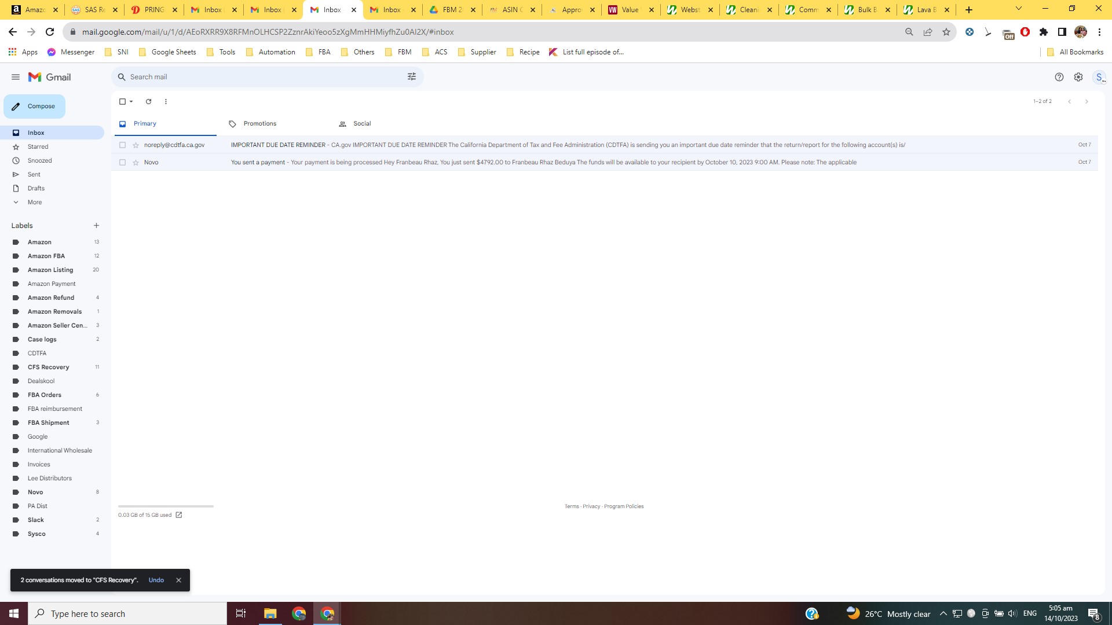Open the Drafts folder
1112x625 pixels.
coord(36,188)
